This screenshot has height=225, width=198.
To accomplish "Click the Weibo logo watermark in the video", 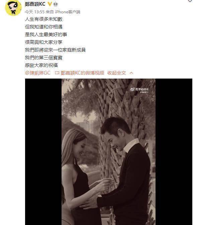I will click(132, 89).
